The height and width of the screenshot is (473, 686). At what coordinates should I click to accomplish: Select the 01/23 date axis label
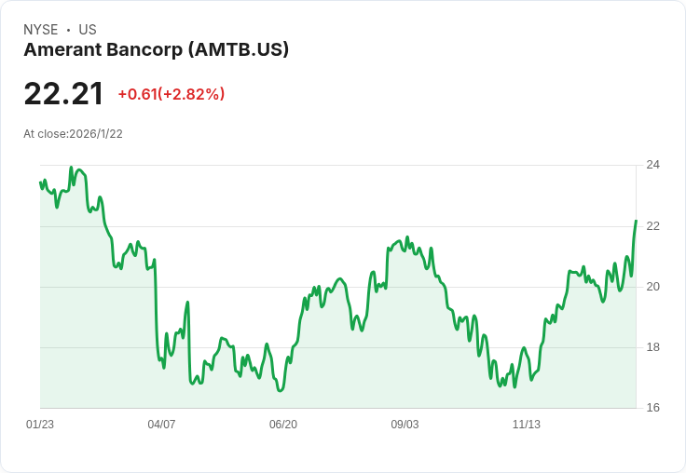[x=40, y=424]
